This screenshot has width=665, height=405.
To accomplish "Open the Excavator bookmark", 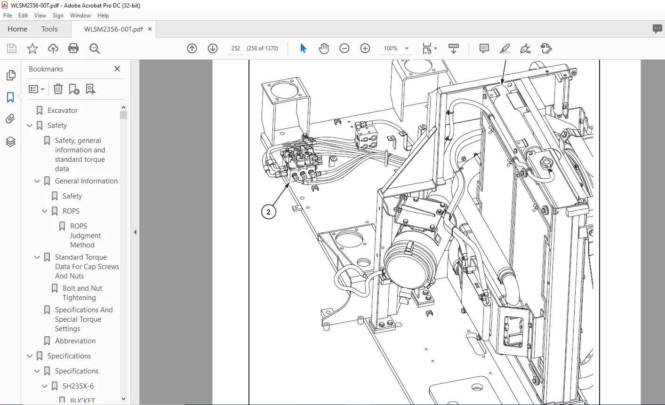I will click(63, 111).
